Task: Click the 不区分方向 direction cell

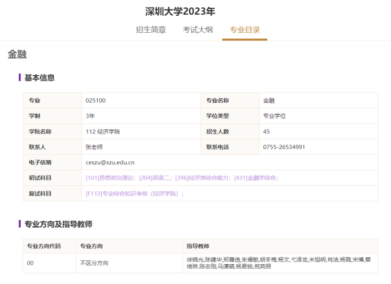Action: click(x=94, y=263)
